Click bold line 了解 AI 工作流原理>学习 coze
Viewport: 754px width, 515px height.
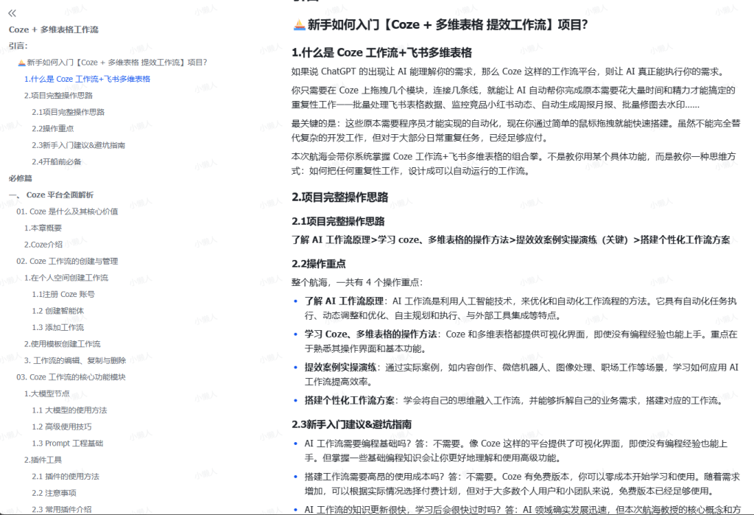511,239
